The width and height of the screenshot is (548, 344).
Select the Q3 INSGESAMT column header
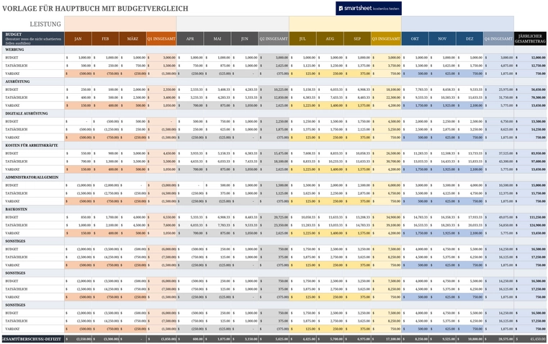386,39
